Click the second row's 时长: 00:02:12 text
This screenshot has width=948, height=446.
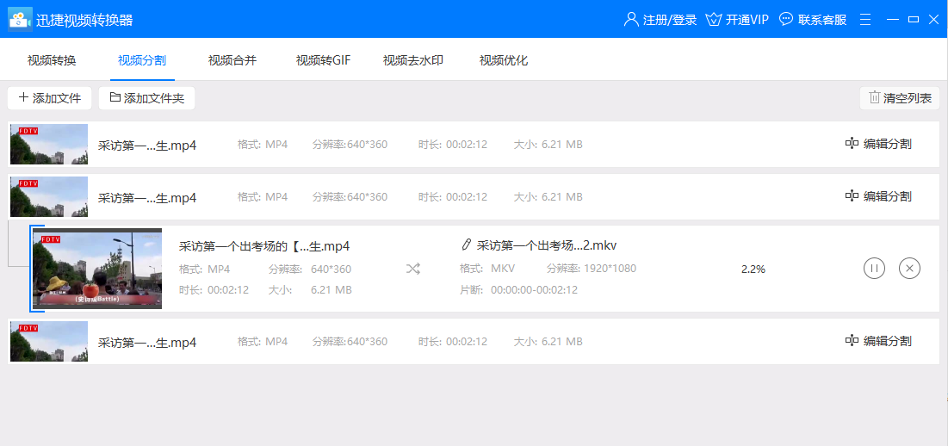(x=453, y=197)
